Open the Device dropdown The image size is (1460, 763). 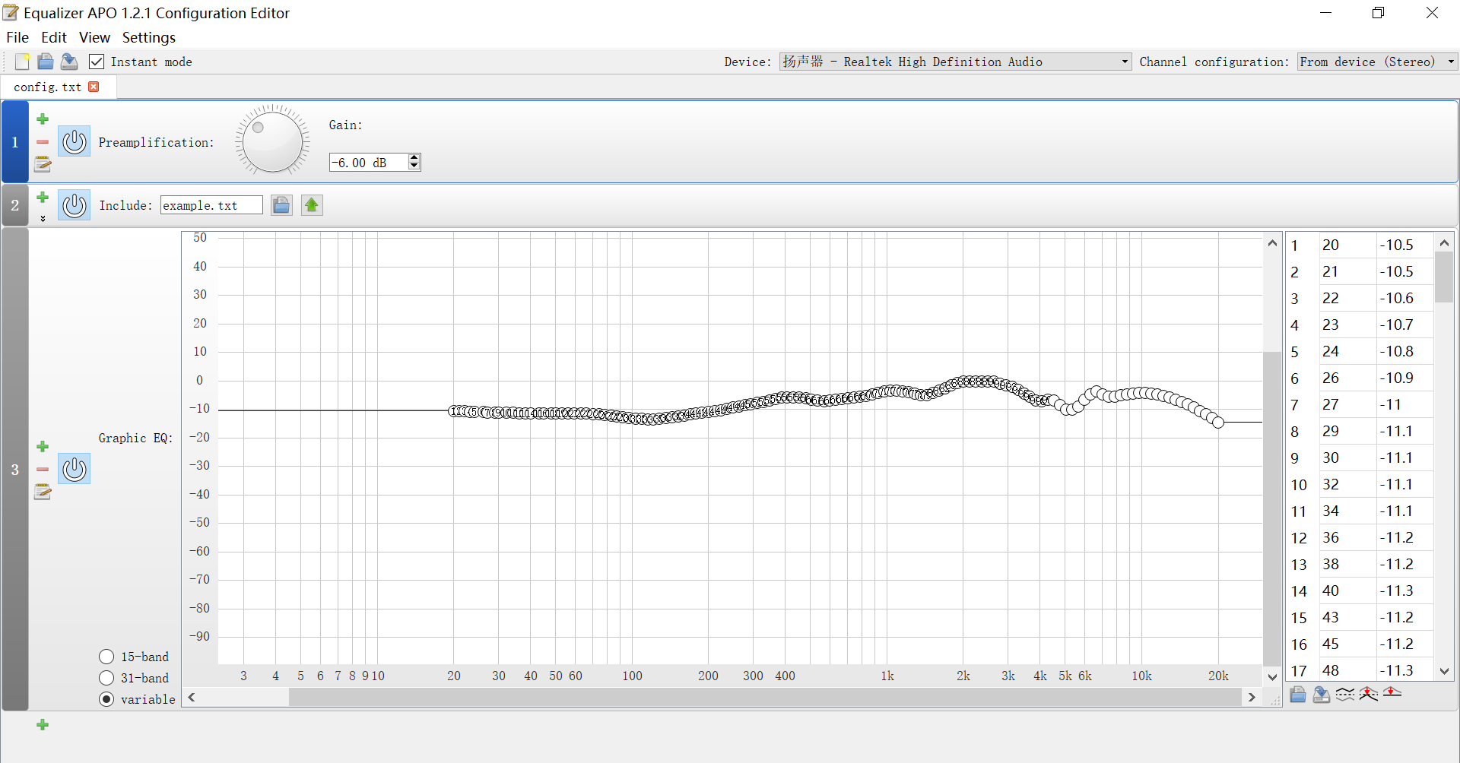(x=955, y=62)
